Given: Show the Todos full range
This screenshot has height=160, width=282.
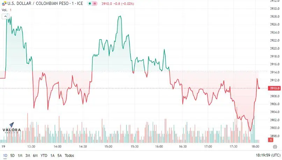Looking at the screenshot, I should pos(69,155).
